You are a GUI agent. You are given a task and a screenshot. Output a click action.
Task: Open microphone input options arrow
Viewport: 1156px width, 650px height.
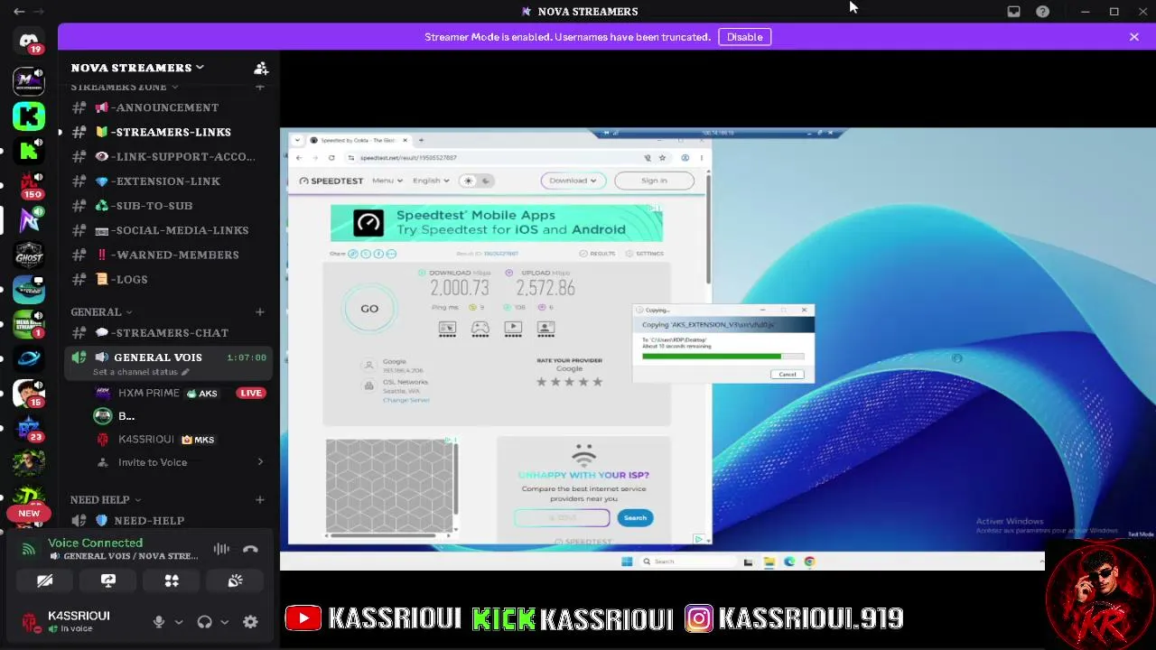point(178,621)
